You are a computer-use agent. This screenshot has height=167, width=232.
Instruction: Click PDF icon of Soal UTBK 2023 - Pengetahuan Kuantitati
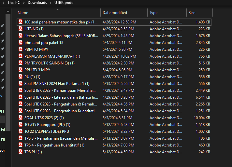[21, 111]
